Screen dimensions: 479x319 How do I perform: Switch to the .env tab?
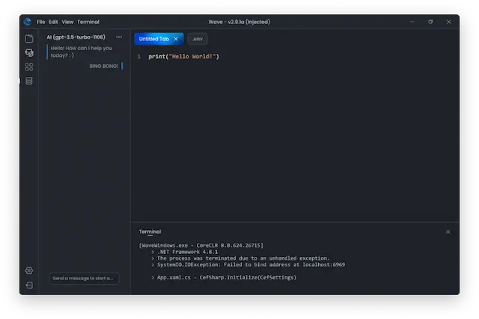tap(197, 39)
